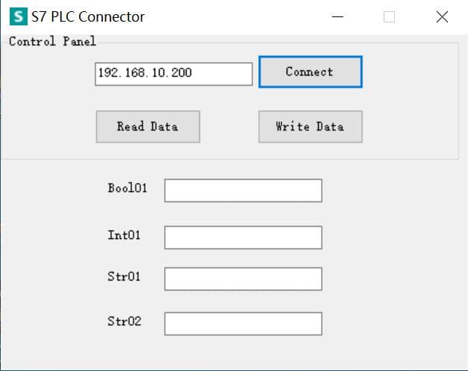Close the S7 PLC Connector window
Image resolution: width=468 pixels, height=371 pixels.
coord(442,16)
